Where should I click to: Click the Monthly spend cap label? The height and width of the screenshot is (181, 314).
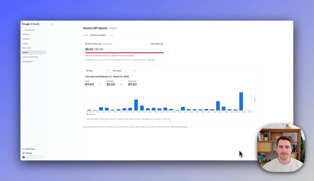click(93, 44)
